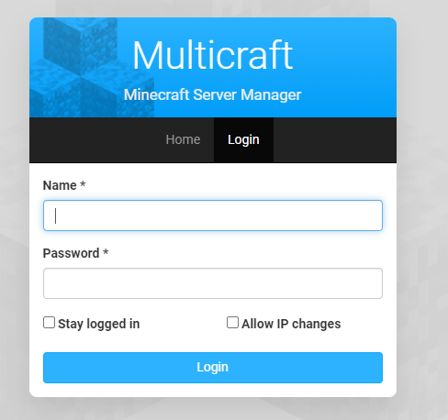Toggle via the Stay logged in label text

[x=99, y=324]
